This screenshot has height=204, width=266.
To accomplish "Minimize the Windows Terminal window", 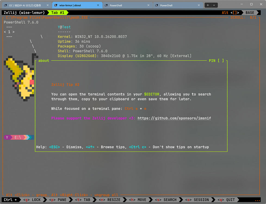I will point(242,4).
